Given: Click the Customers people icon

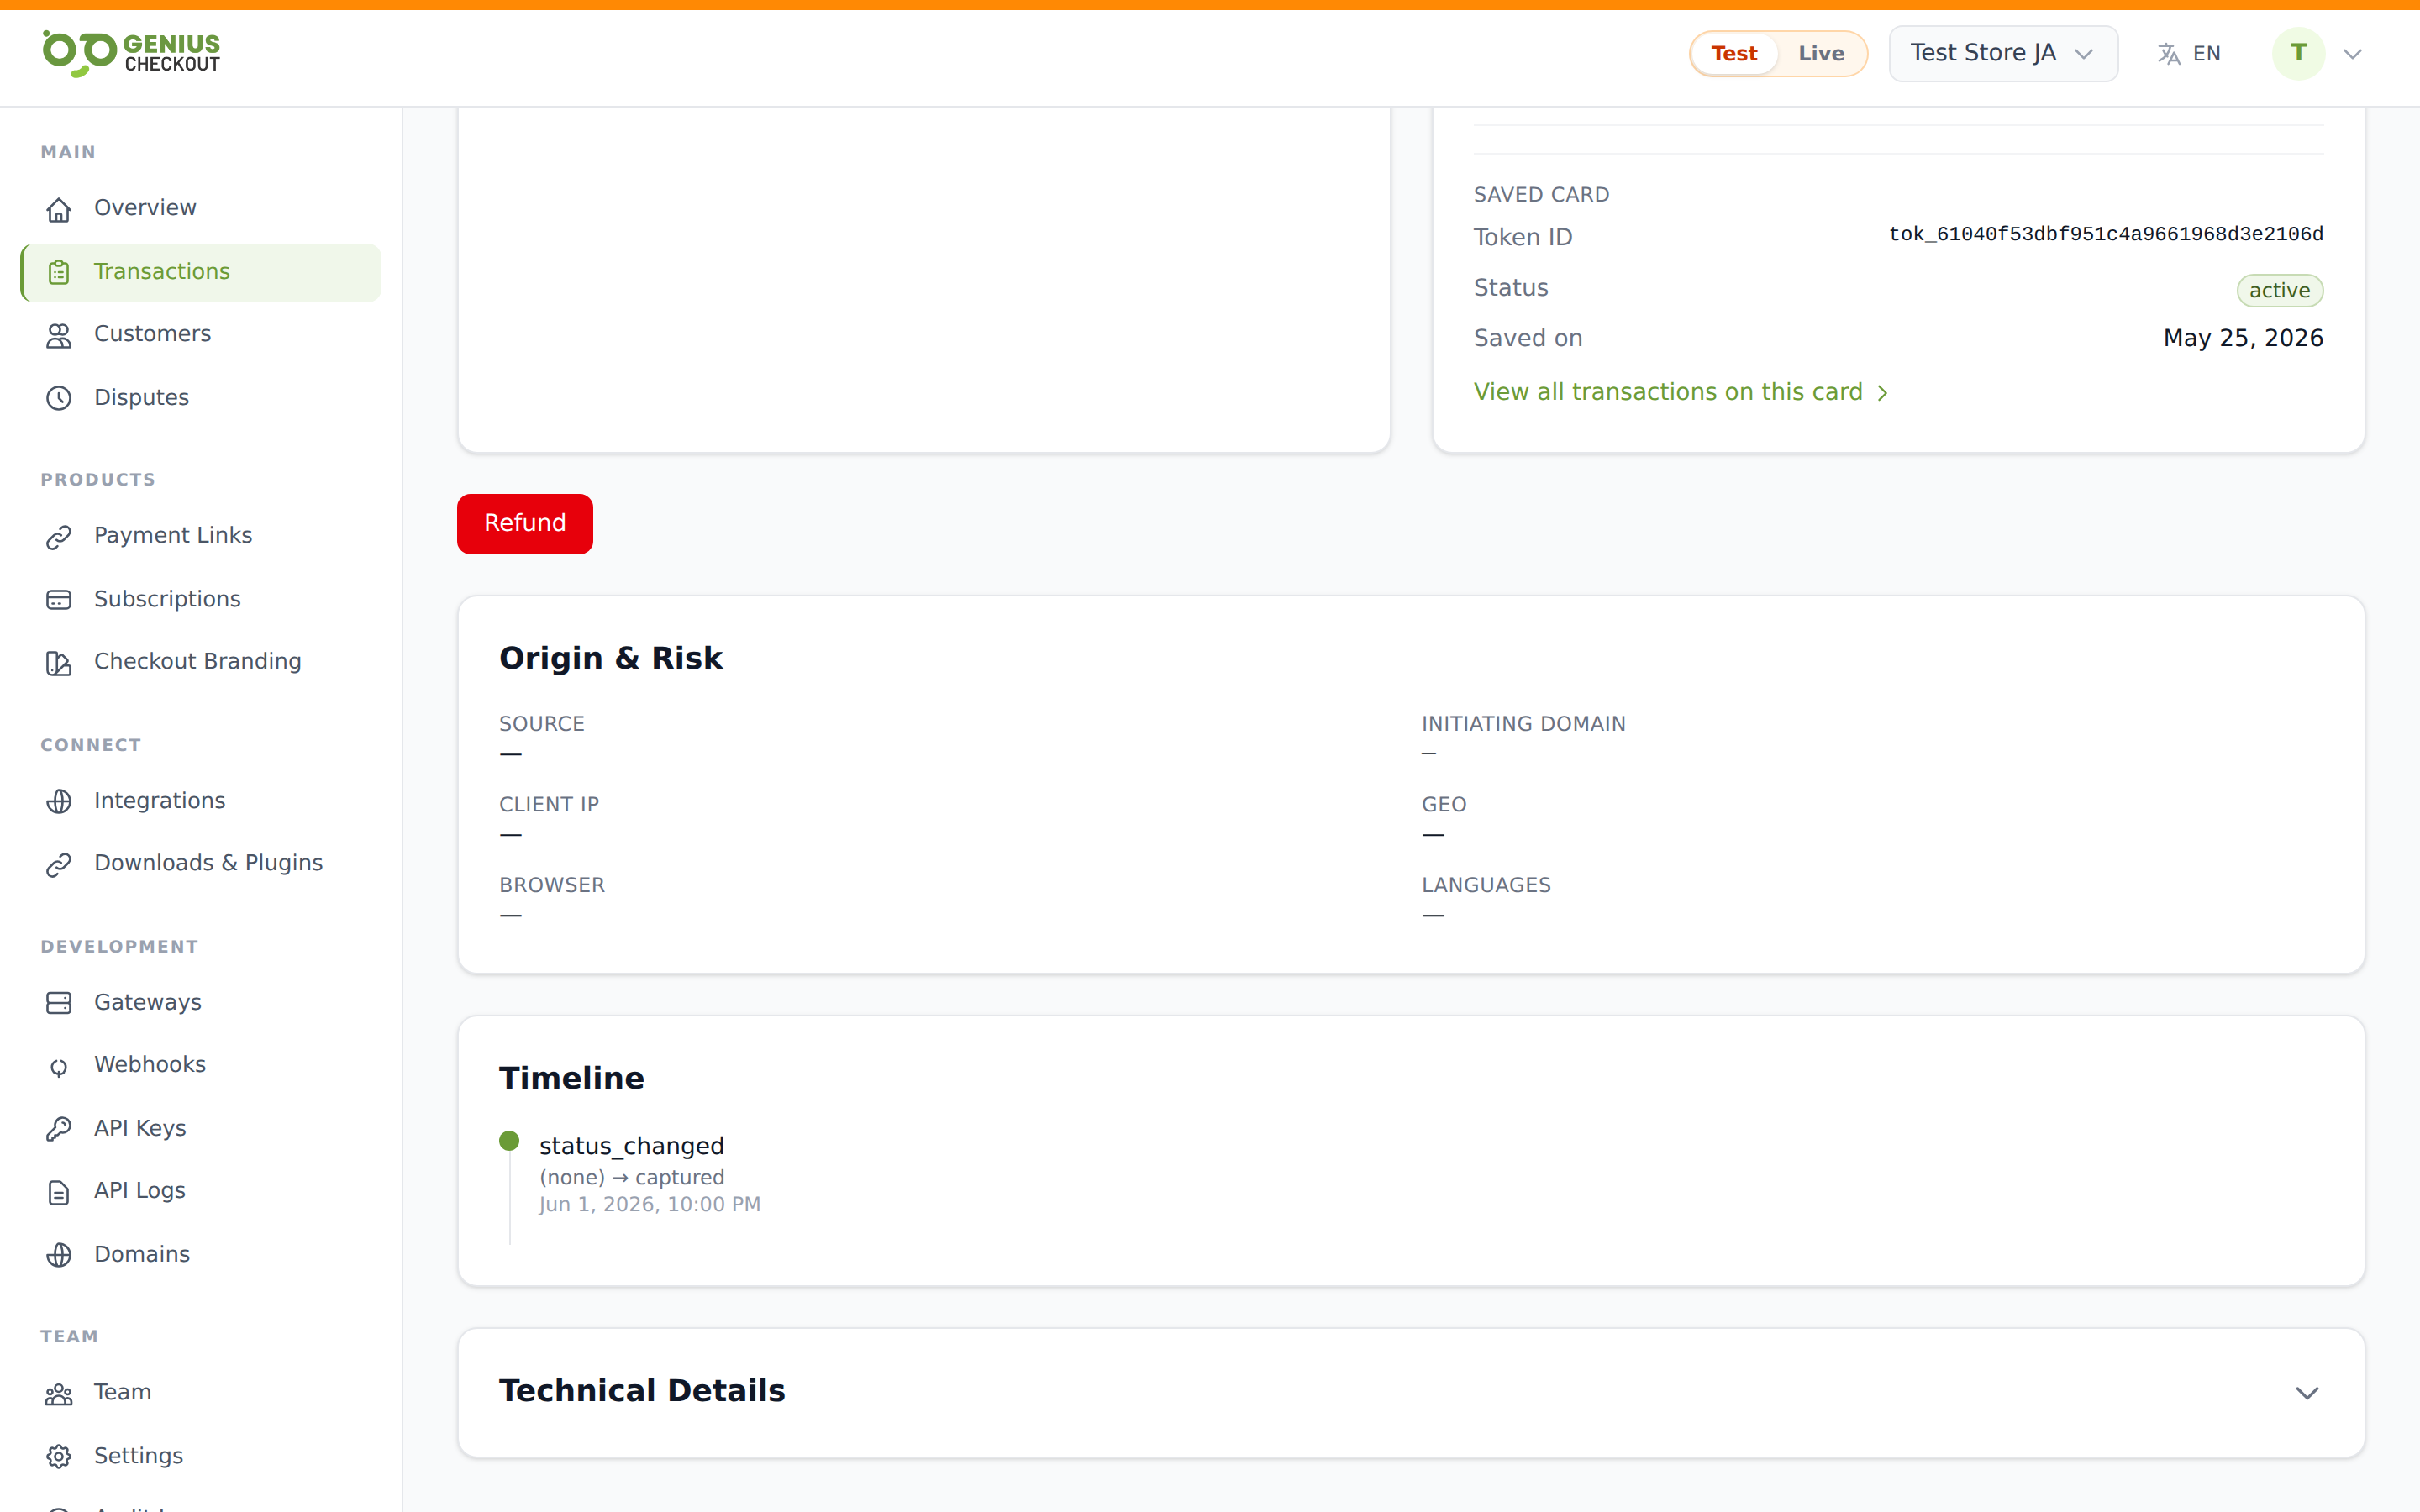Looking at the screenshot, I should (x=59, y=335).
